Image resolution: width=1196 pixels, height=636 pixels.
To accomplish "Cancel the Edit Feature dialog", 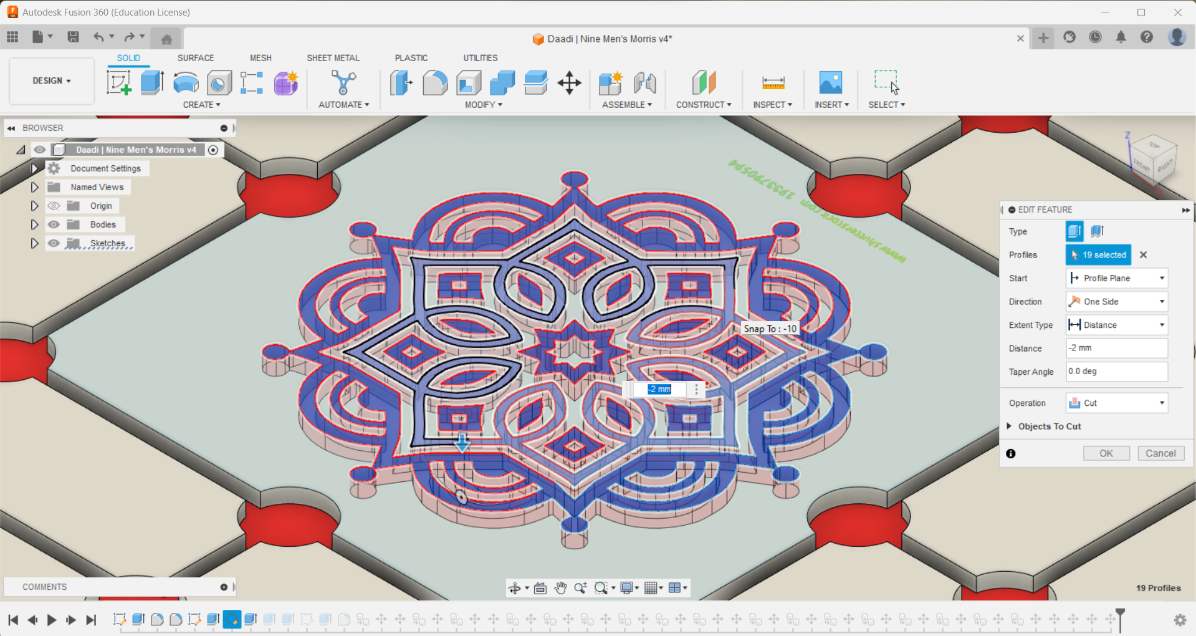I will coord(1160,453).
